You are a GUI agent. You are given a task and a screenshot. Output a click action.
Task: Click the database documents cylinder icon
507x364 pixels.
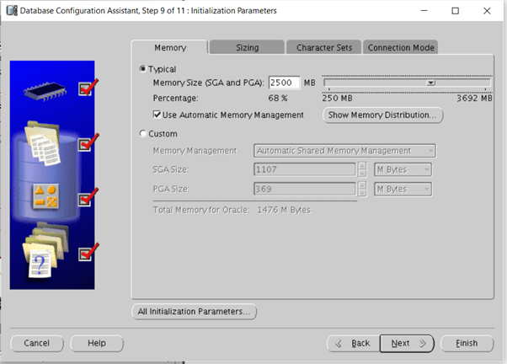(45, 144)
